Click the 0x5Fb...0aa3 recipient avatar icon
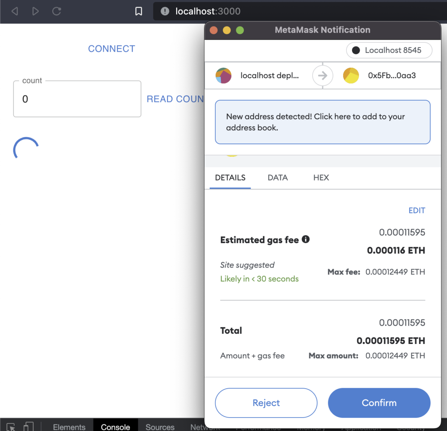This screenshot has height=431, width=447. coord(351,75)
